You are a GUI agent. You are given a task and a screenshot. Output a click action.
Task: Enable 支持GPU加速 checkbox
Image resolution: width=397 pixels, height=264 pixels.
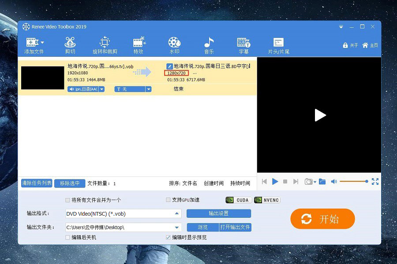168,200
